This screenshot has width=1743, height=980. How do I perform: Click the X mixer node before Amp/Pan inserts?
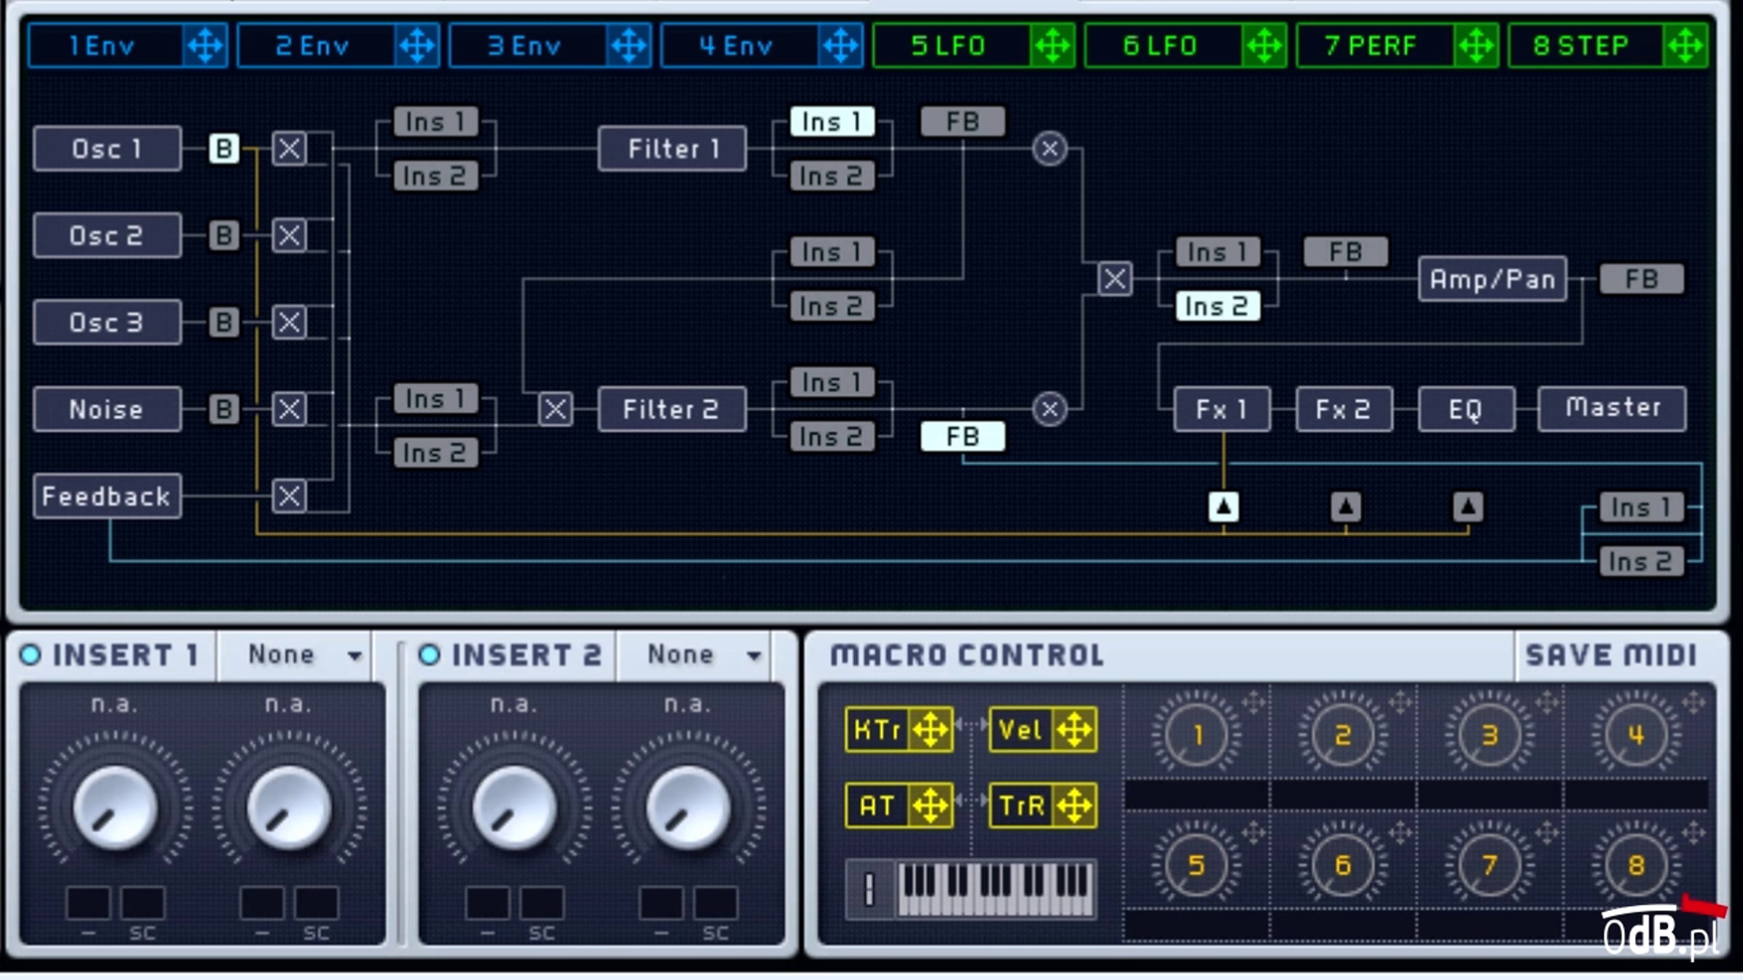click(x=1115, y=279)
